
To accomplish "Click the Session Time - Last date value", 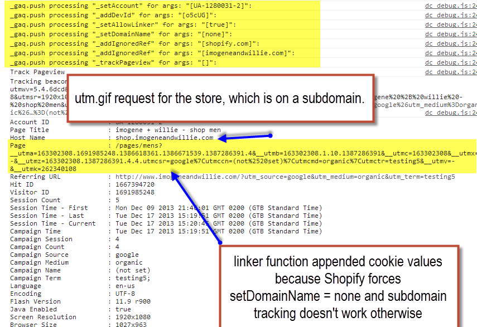I will pyautogui.click(x=219, y=216).
